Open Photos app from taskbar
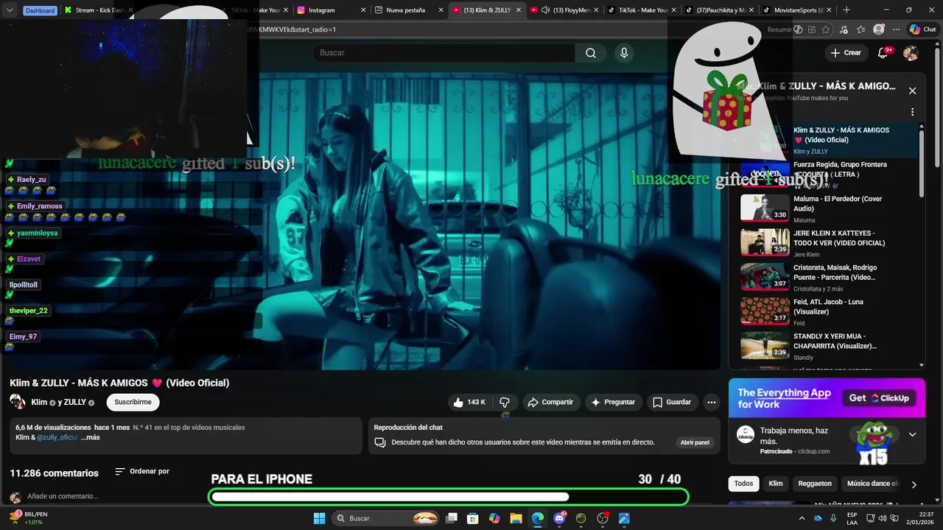Viewport: 943px width, 530px height. [x=624, y=518]
